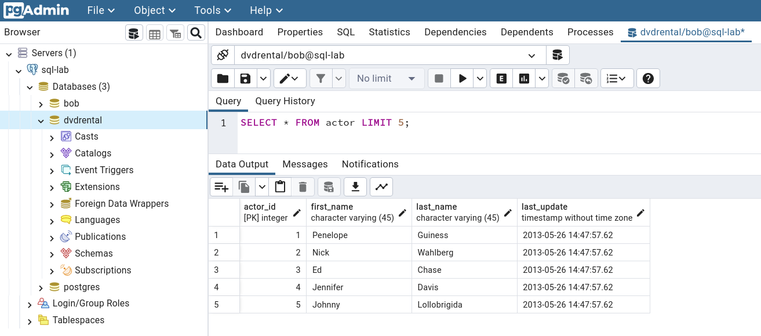Open the dvdrental/bob@sql-lab connection dropdown
Screen dimensions: 761x336
(531, 56)
